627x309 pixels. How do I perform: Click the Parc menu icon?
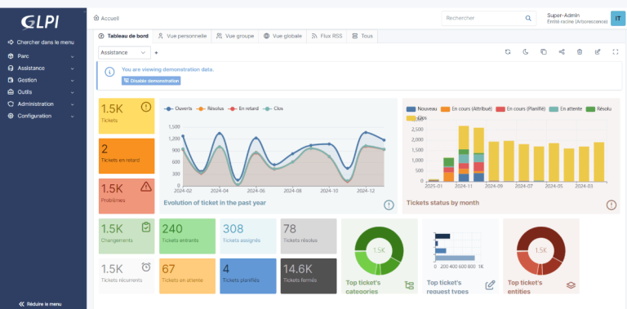pos(11,56)
